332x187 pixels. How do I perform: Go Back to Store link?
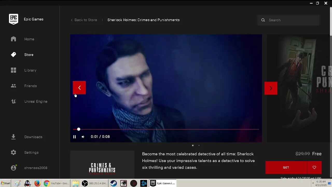(86, 20)
